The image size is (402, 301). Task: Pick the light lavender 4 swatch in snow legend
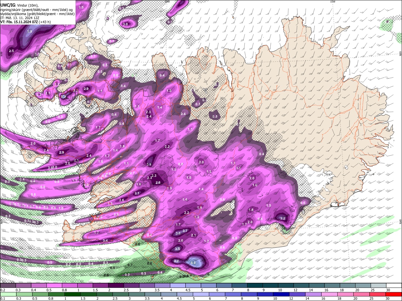(177, 285)
